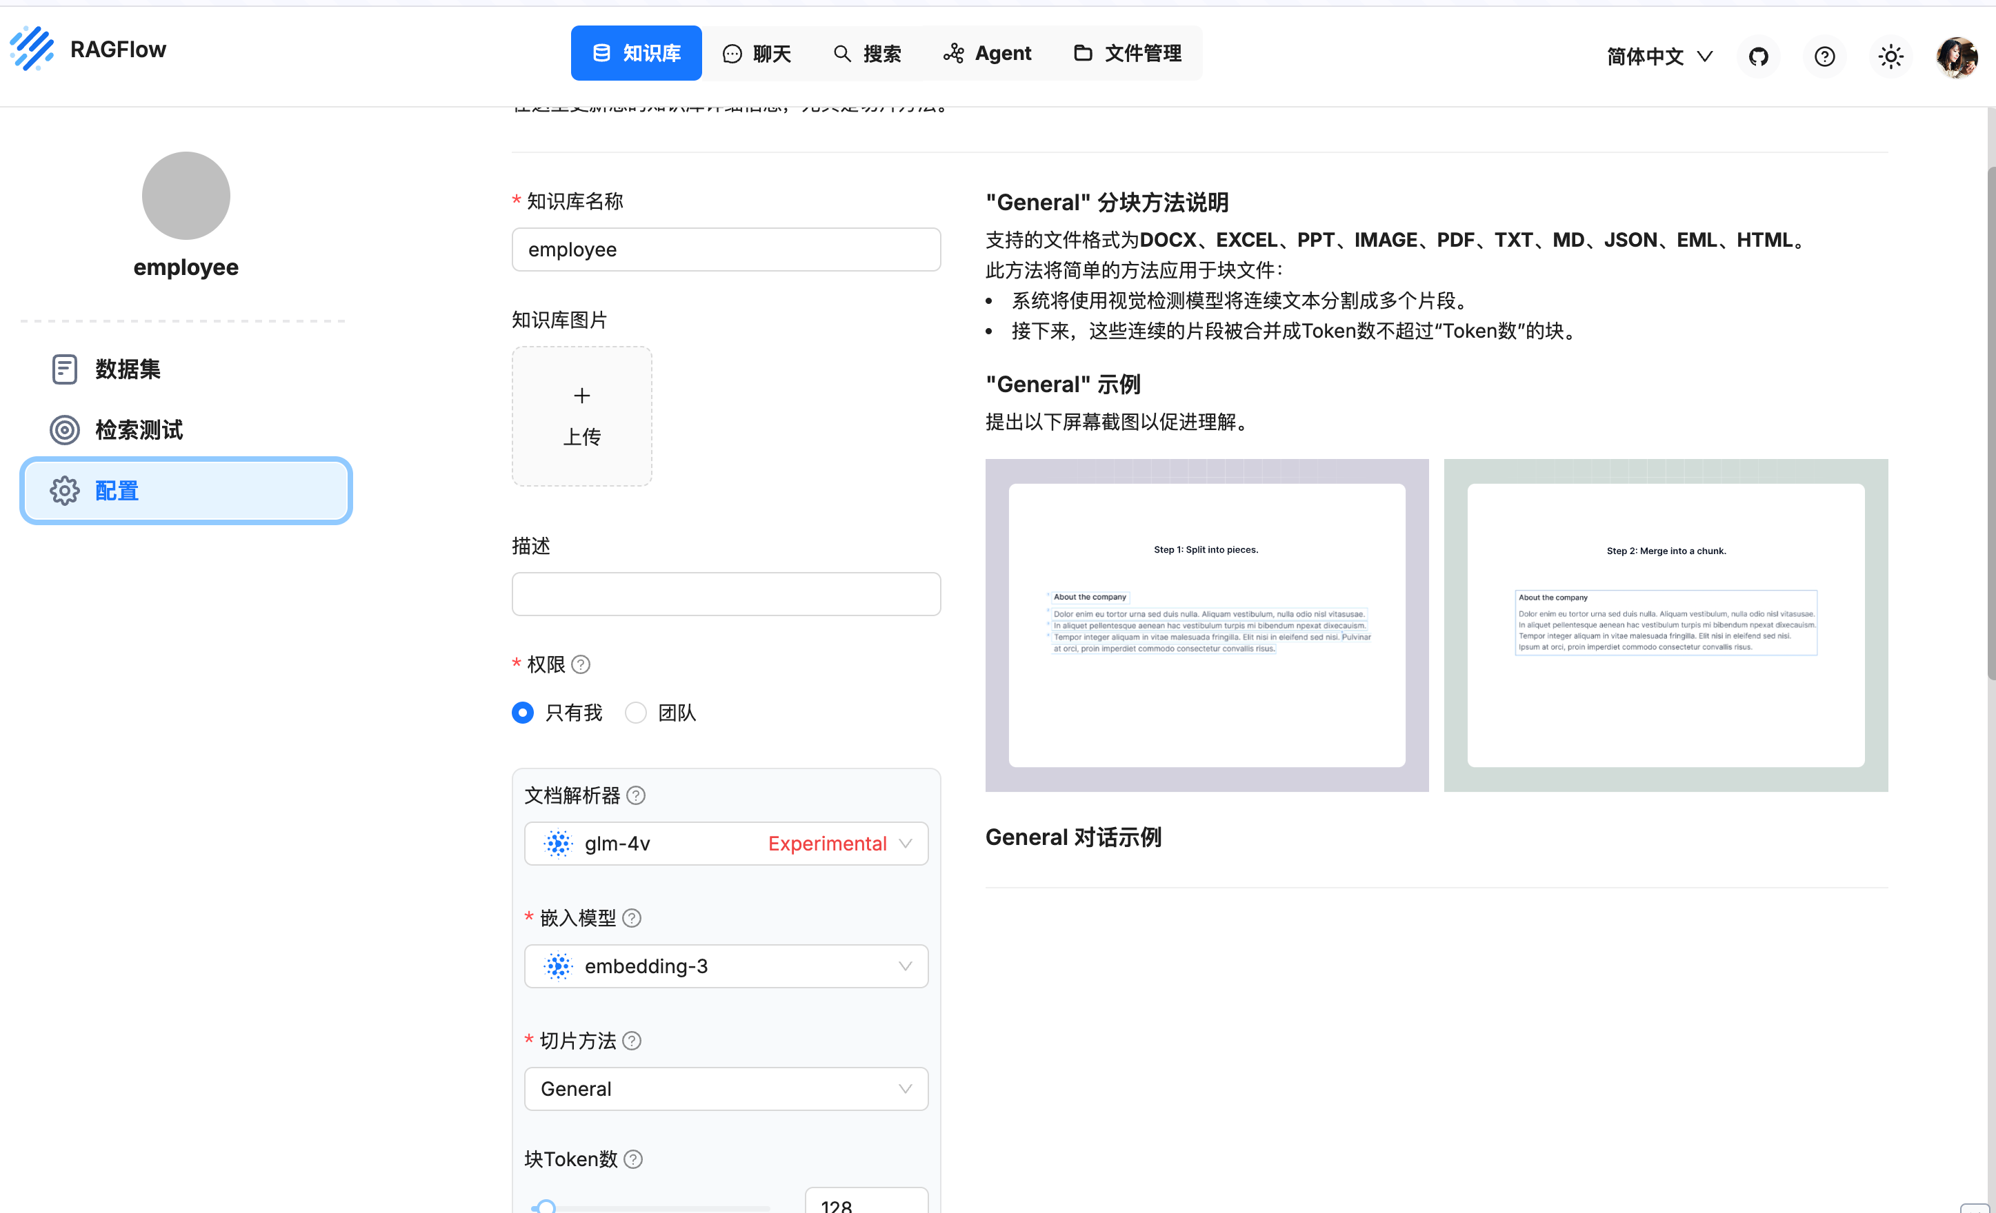
Task: Show help tooltip for 切片方法
Action: tap(632, 1041)
